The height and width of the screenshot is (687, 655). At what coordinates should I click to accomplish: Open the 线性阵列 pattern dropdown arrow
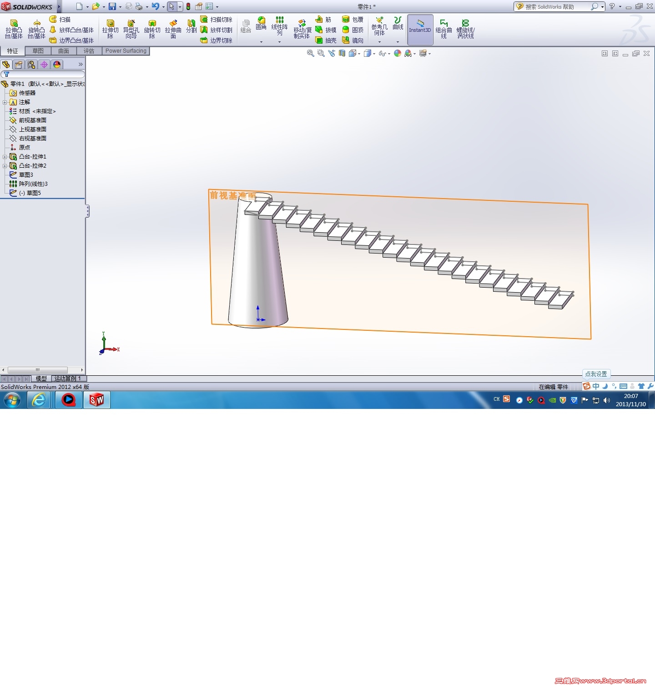point(279,42)
